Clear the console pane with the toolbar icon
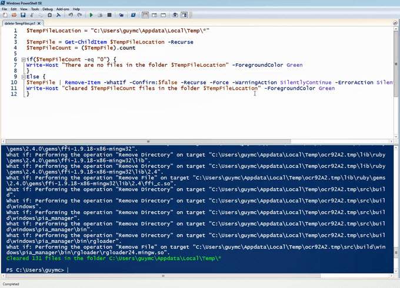 pyautogui.click(x=59, y=15)
